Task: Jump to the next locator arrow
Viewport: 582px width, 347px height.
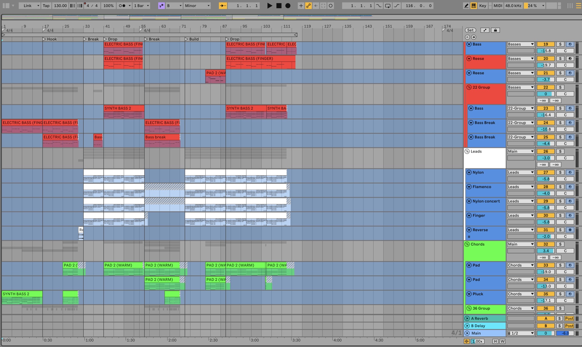Action: pyautogui.click(x=474, y=37)
